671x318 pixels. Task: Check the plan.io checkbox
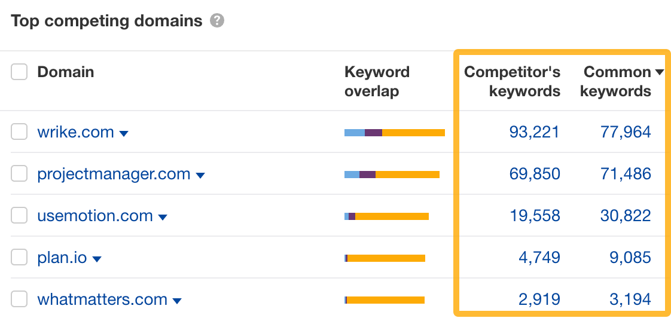(x=19, y=257)
